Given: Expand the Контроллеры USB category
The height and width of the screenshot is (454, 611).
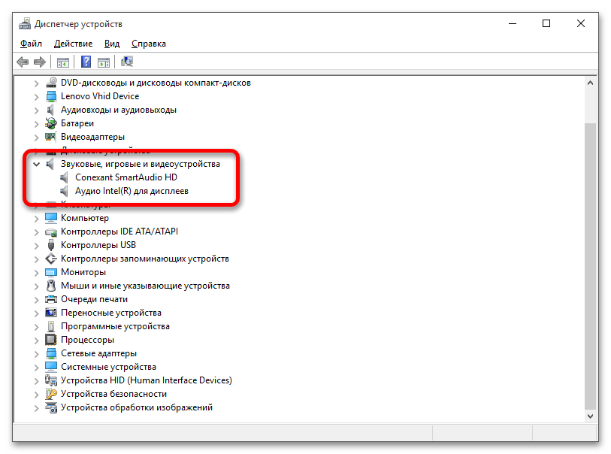Looking at the screenshot, I should (x=36, y=246).
